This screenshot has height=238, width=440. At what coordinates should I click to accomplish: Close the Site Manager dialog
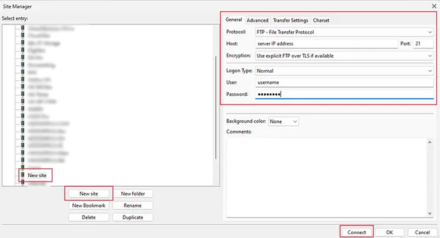tap(434, 6)
